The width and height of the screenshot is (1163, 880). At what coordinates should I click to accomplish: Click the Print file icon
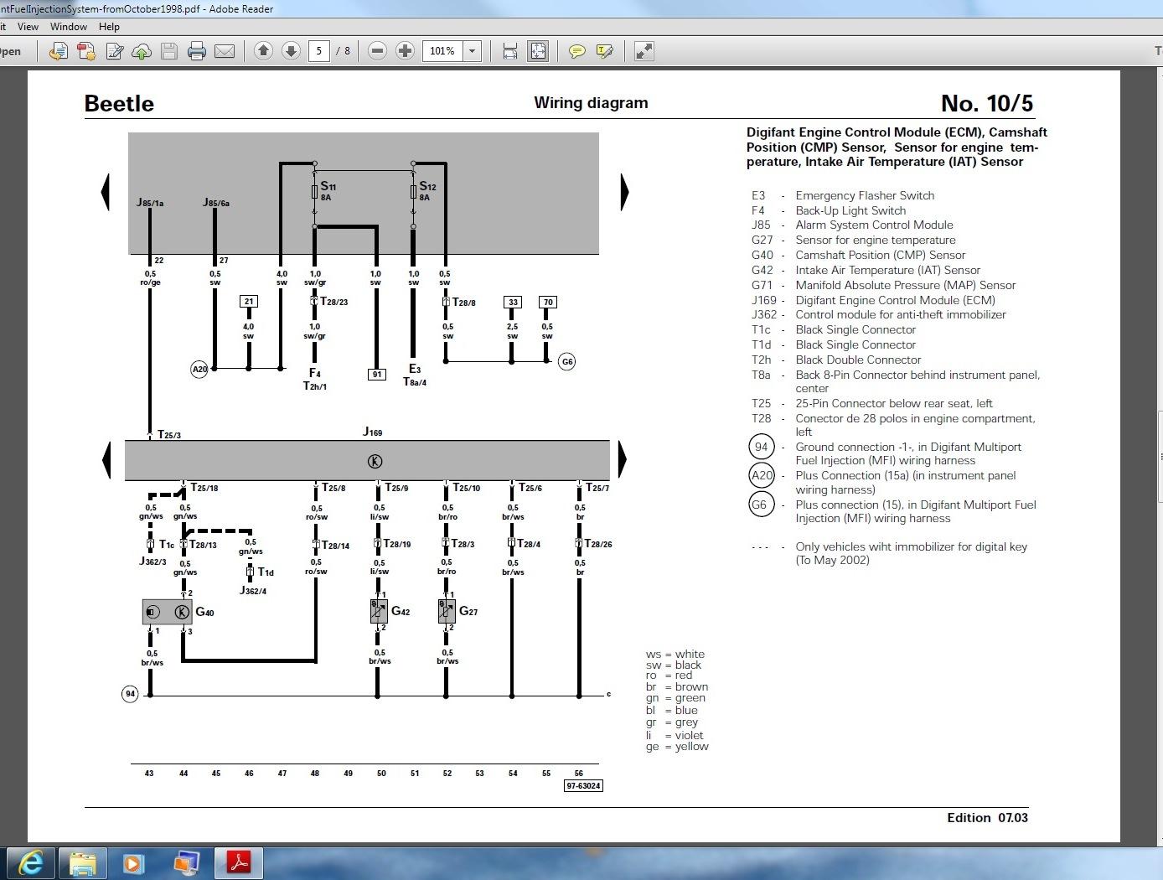click(x=197, y=52)
